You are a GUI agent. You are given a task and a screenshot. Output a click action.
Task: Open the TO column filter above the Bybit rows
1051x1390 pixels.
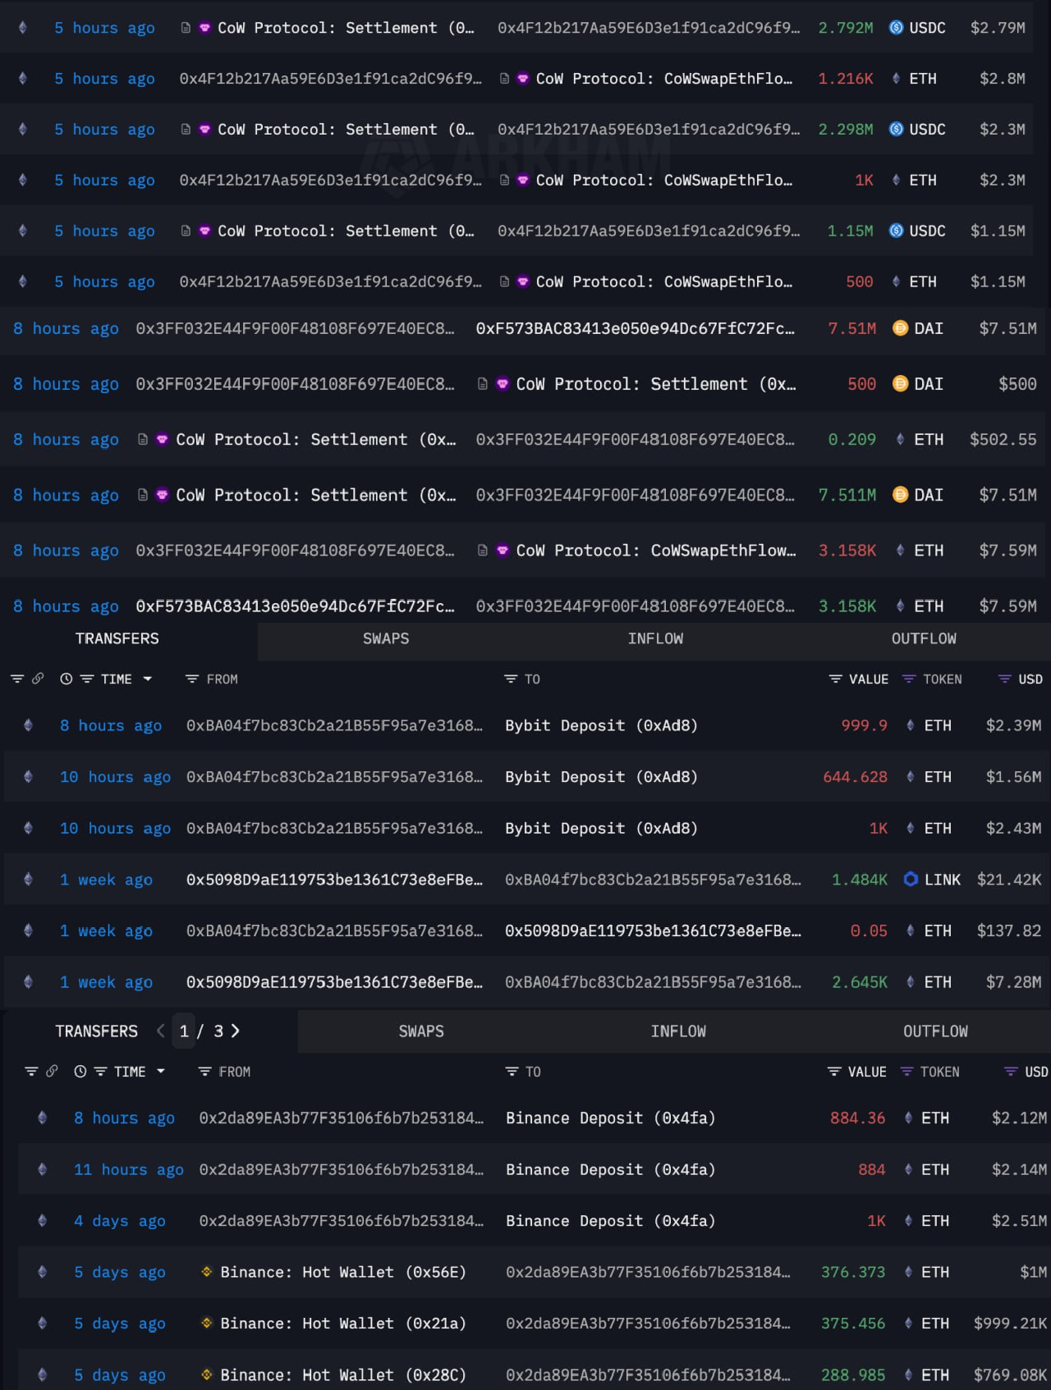pyautogui.click(x=511, y=679)
